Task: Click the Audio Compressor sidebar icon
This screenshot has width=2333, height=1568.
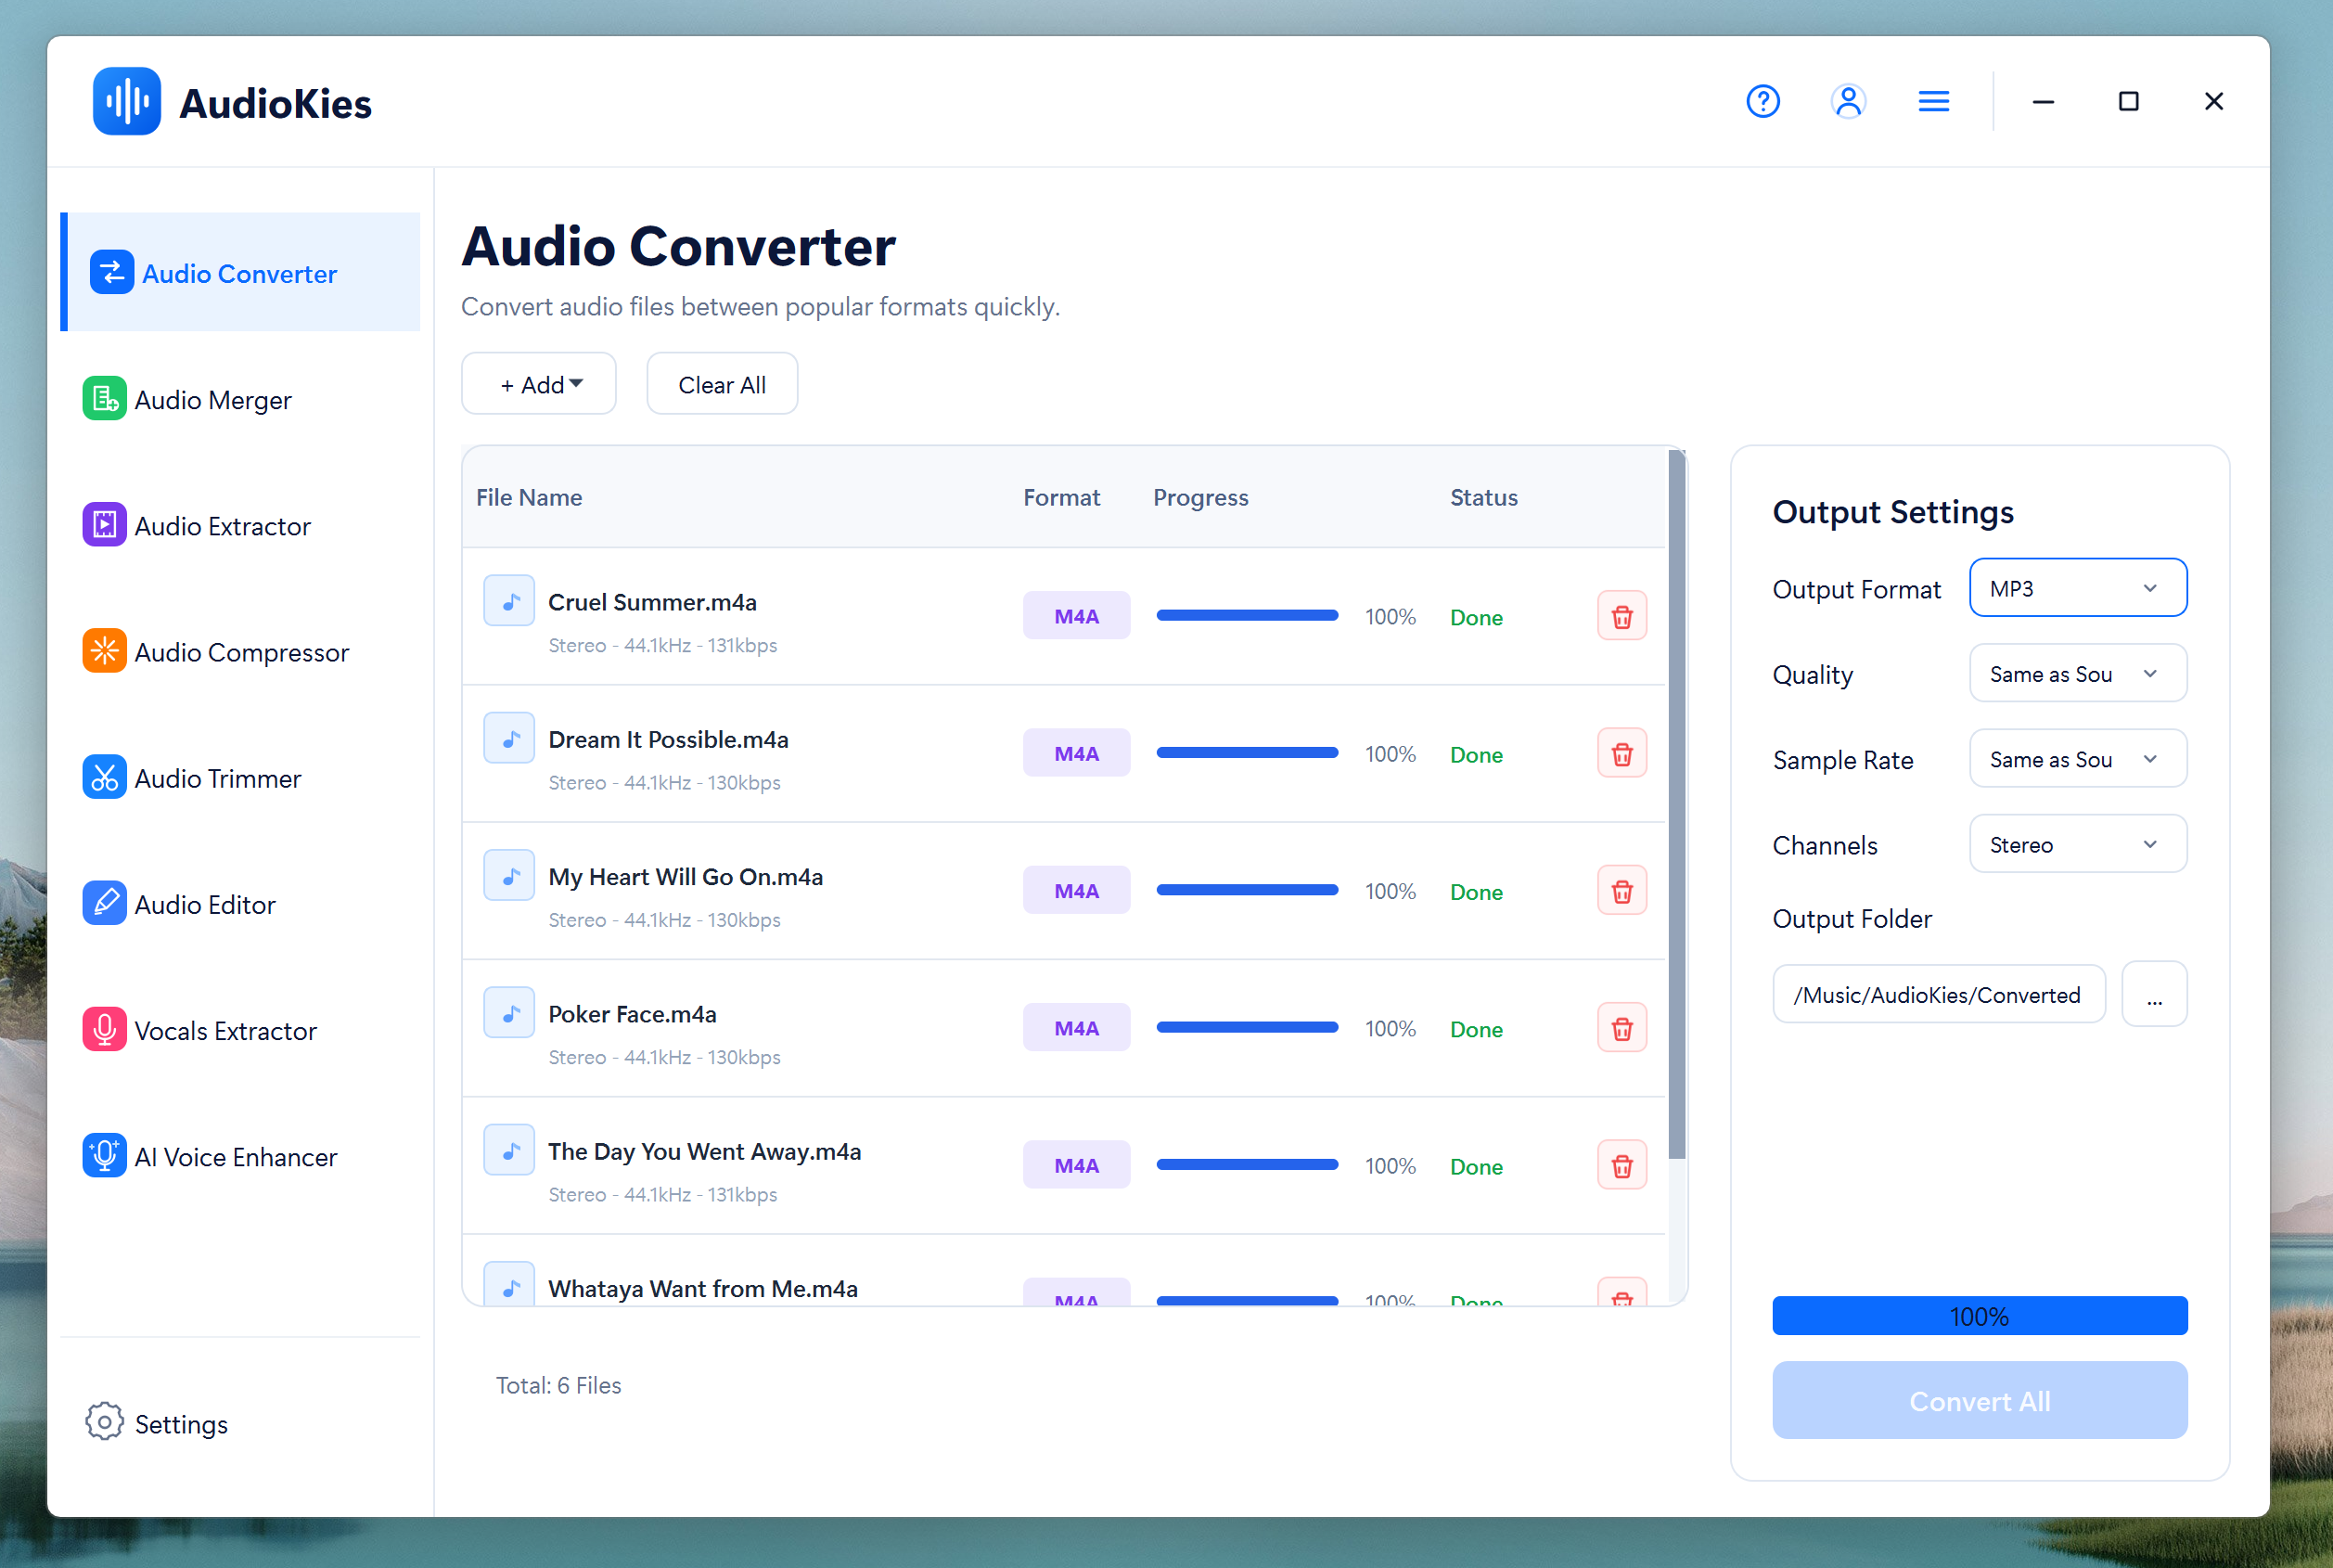Action: click(x=104, y=651)
